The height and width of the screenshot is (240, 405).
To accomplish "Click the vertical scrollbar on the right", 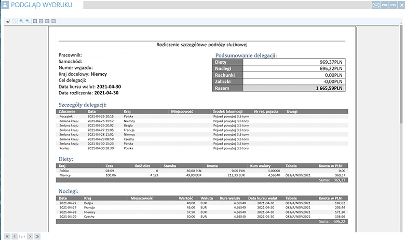I will [401, 104].
